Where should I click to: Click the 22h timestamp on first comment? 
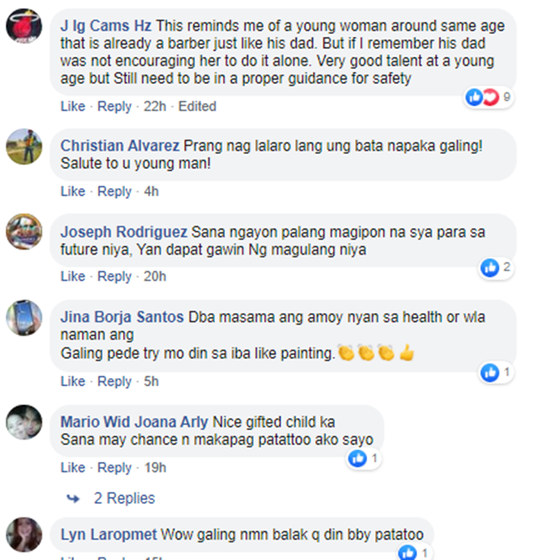point(155,106)
